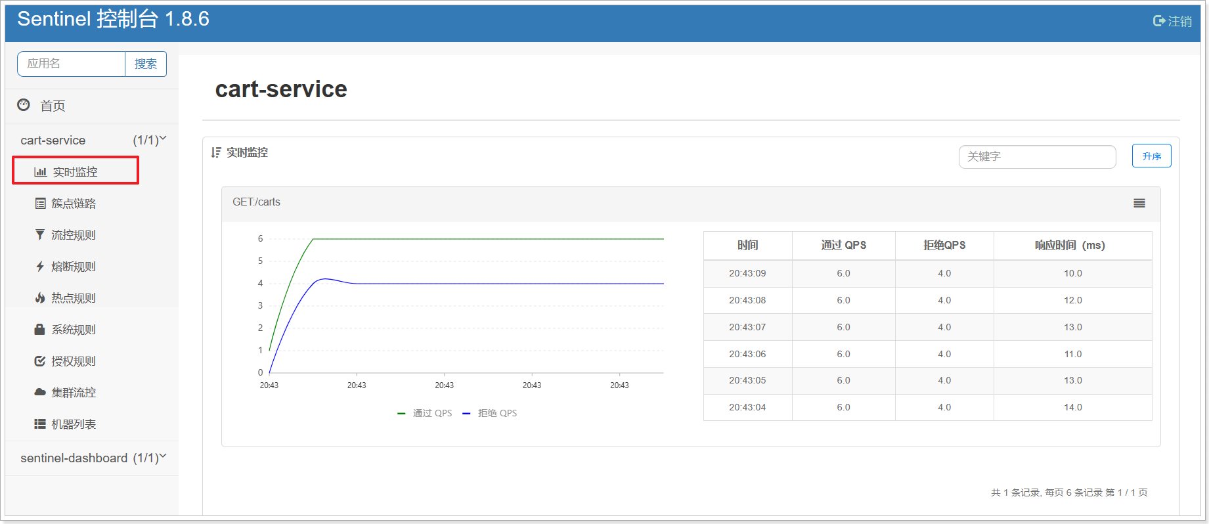Click the 20:43:07 time cell
Screen dimensions: 1209x524
pos(747,327)
